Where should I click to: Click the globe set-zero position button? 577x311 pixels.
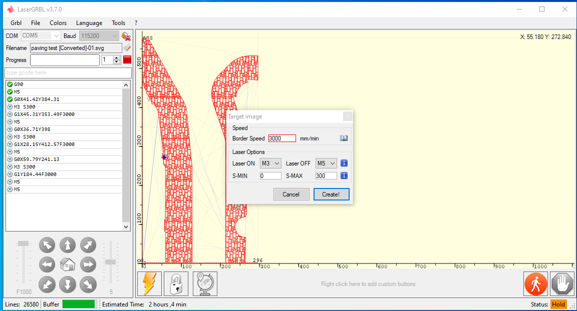(x=205, y=284)
